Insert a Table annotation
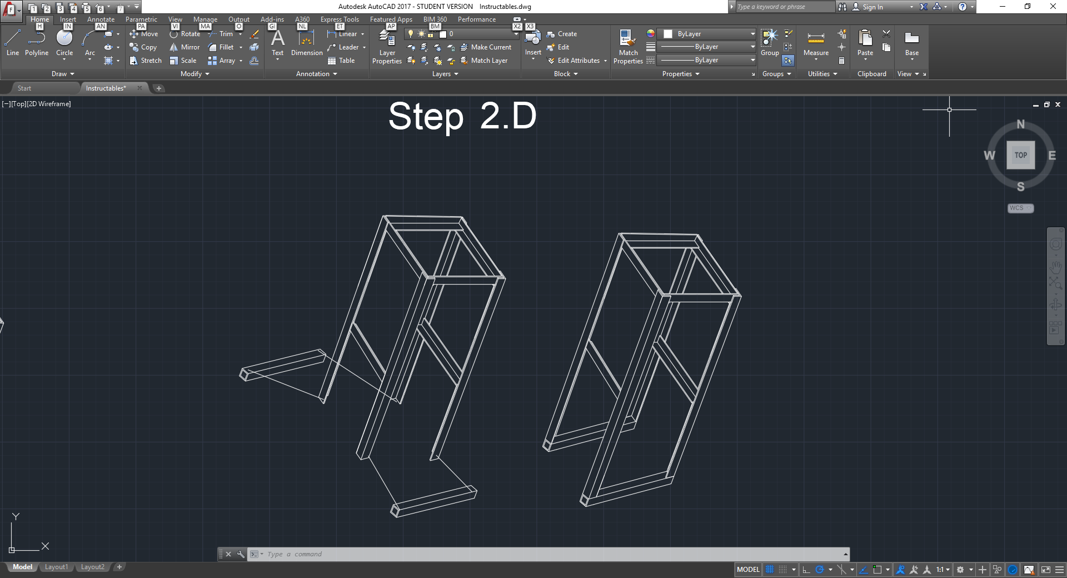Viewport: 1067px width, 578px height. pos(342,61)
